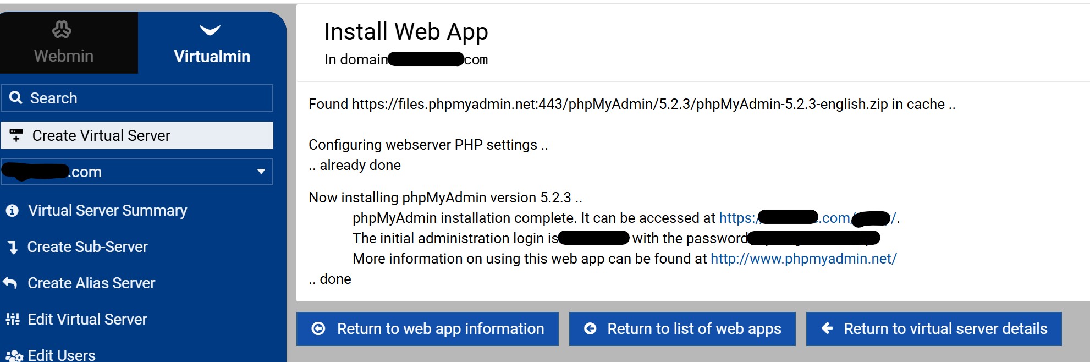Open Create Sub-Server menu item
Viewport: 1090px width, 362px height.
tap(87, 247)
